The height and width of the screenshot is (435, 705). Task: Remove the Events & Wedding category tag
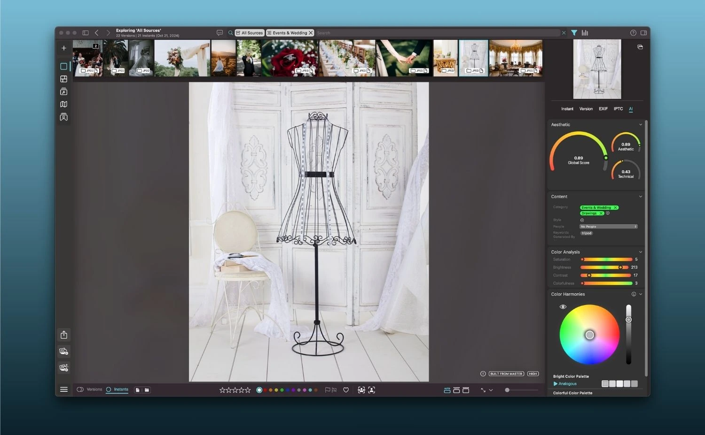click(615, 207)
